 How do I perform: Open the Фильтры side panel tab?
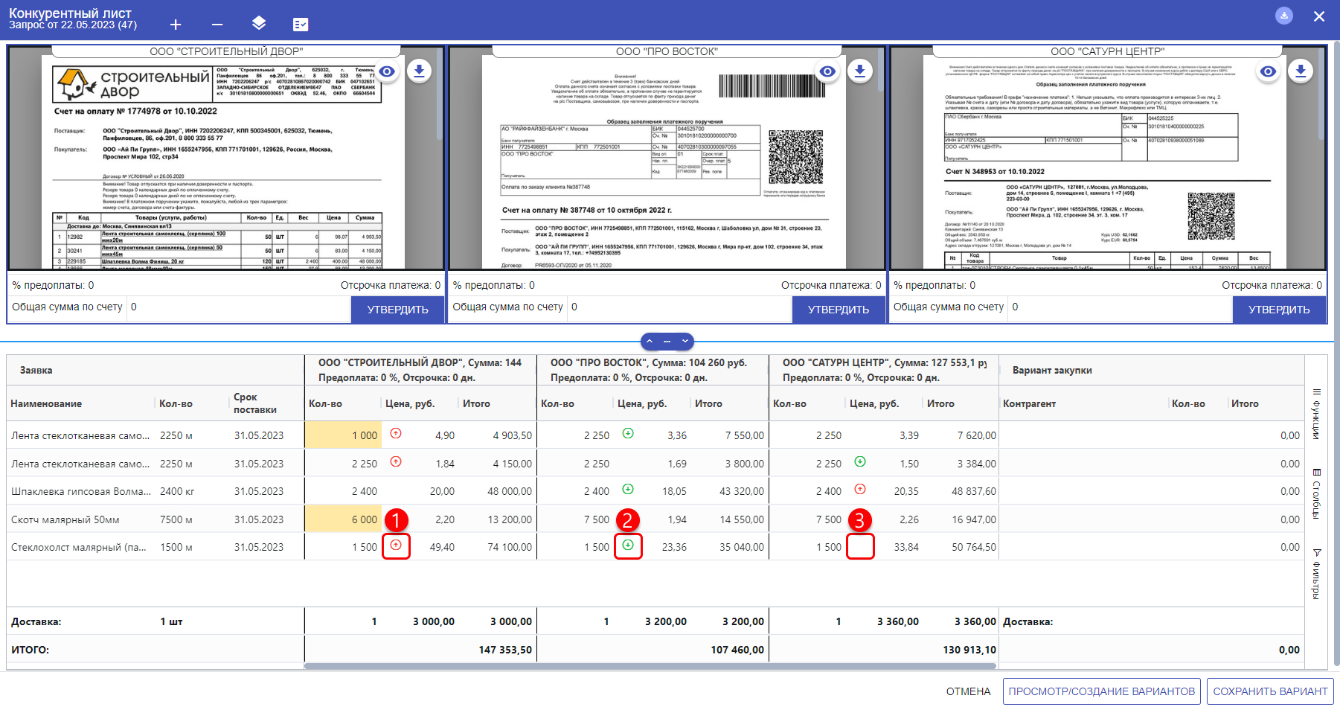point(1316,574)
